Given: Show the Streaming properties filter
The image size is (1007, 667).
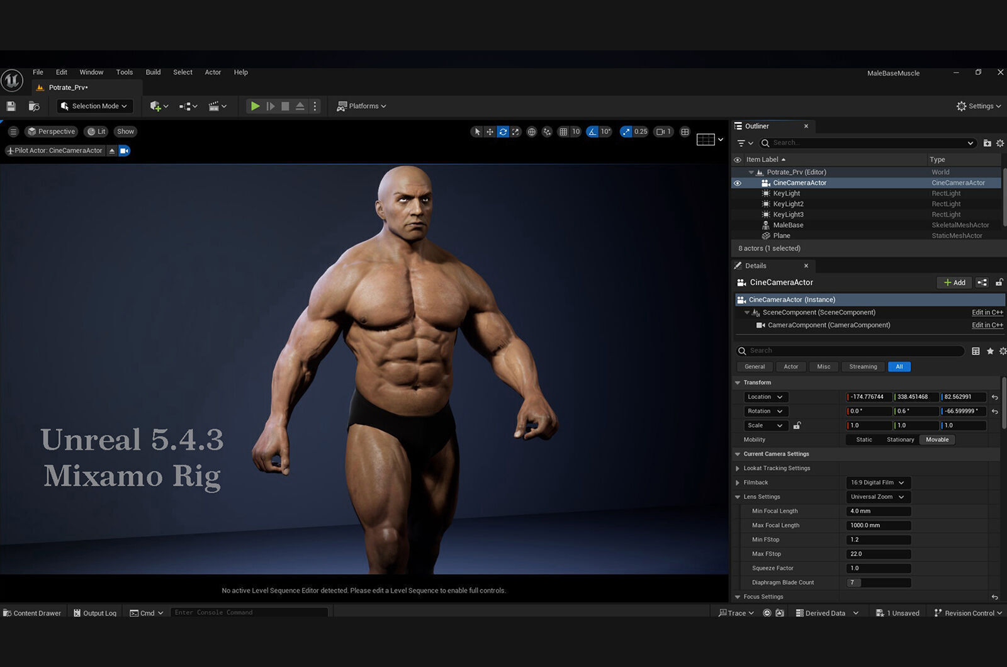Looking at the screenshot, I should [x=863, y=367].
